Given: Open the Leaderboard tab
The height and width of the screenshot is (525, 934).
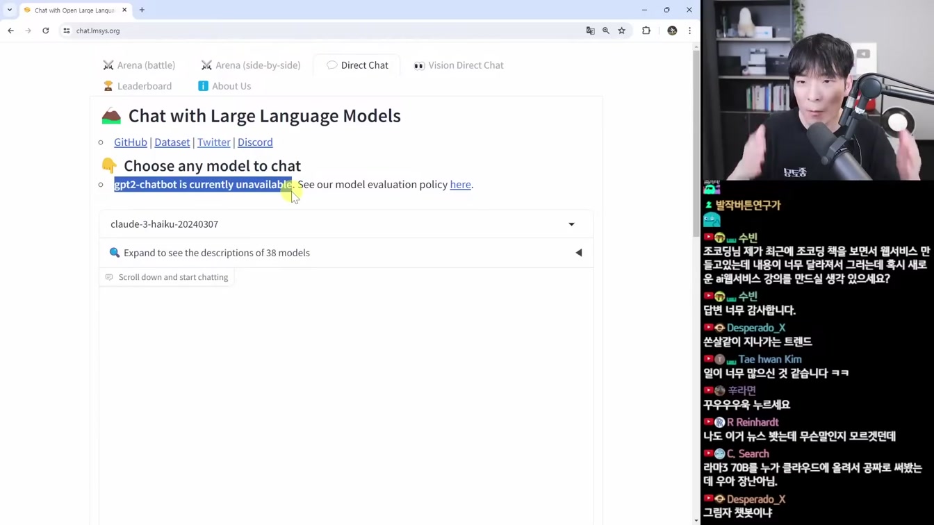Looking at the screenshot, I should pyautogui.click(x=138, y=86).
